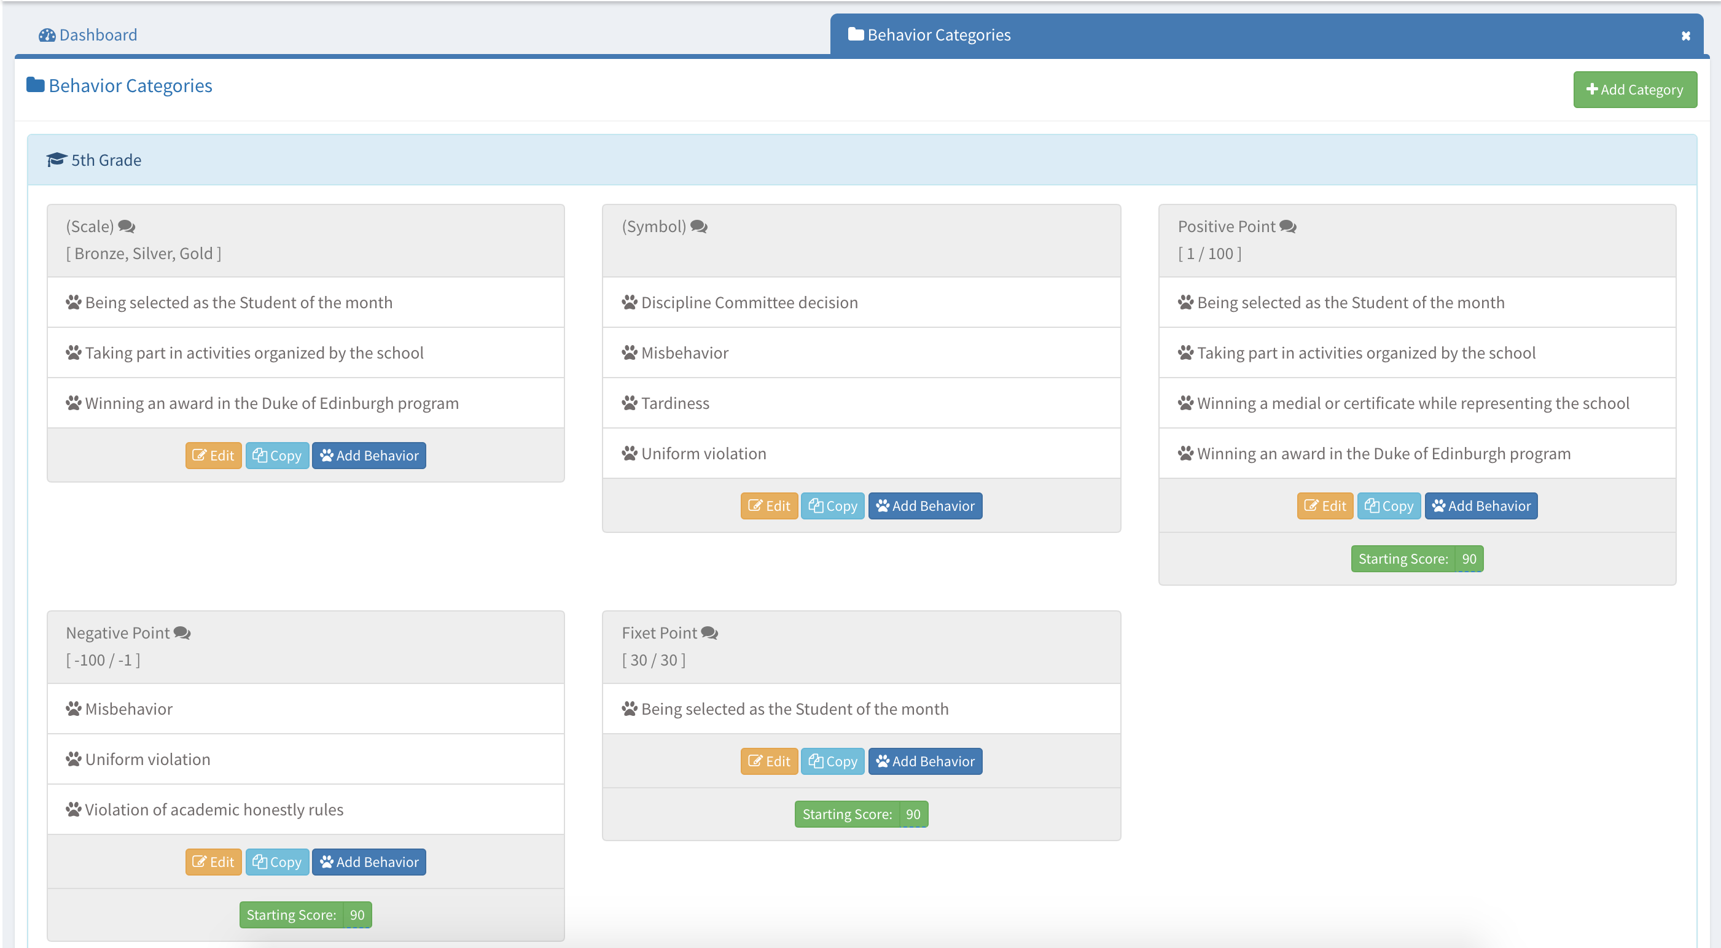Close the Behavior Categories tab
The height and width of the screenshot is (948, 1721).
tap(1685, 36)
